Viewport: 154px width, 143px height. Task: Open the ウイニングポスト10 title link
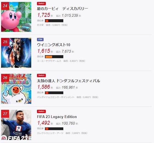pyautogui.click(x=54, y=45)
